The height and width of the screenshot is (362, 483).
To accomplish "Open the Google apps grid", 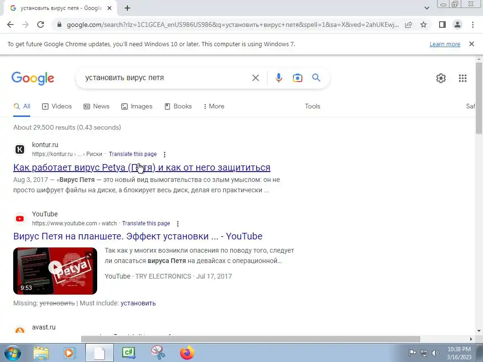I will coord(462,78).
